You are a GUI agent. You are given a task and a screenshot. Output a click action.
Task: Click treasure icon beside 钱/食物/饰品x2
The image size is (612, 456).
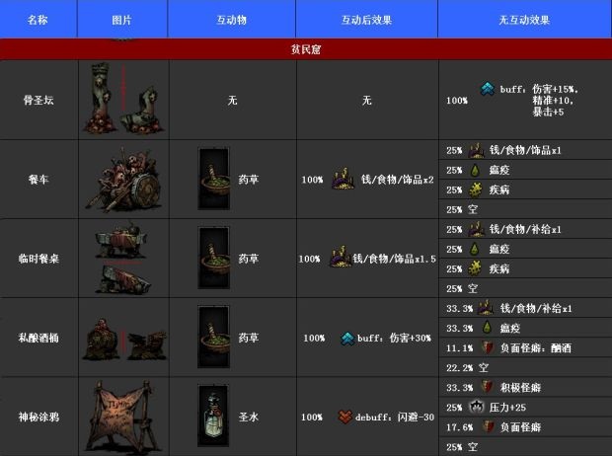coord(344,181)
